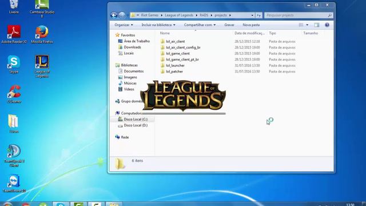Viewport: 366px width, 206px height.
Task: Open Vídeos library
Action: [x=126, y=89]
